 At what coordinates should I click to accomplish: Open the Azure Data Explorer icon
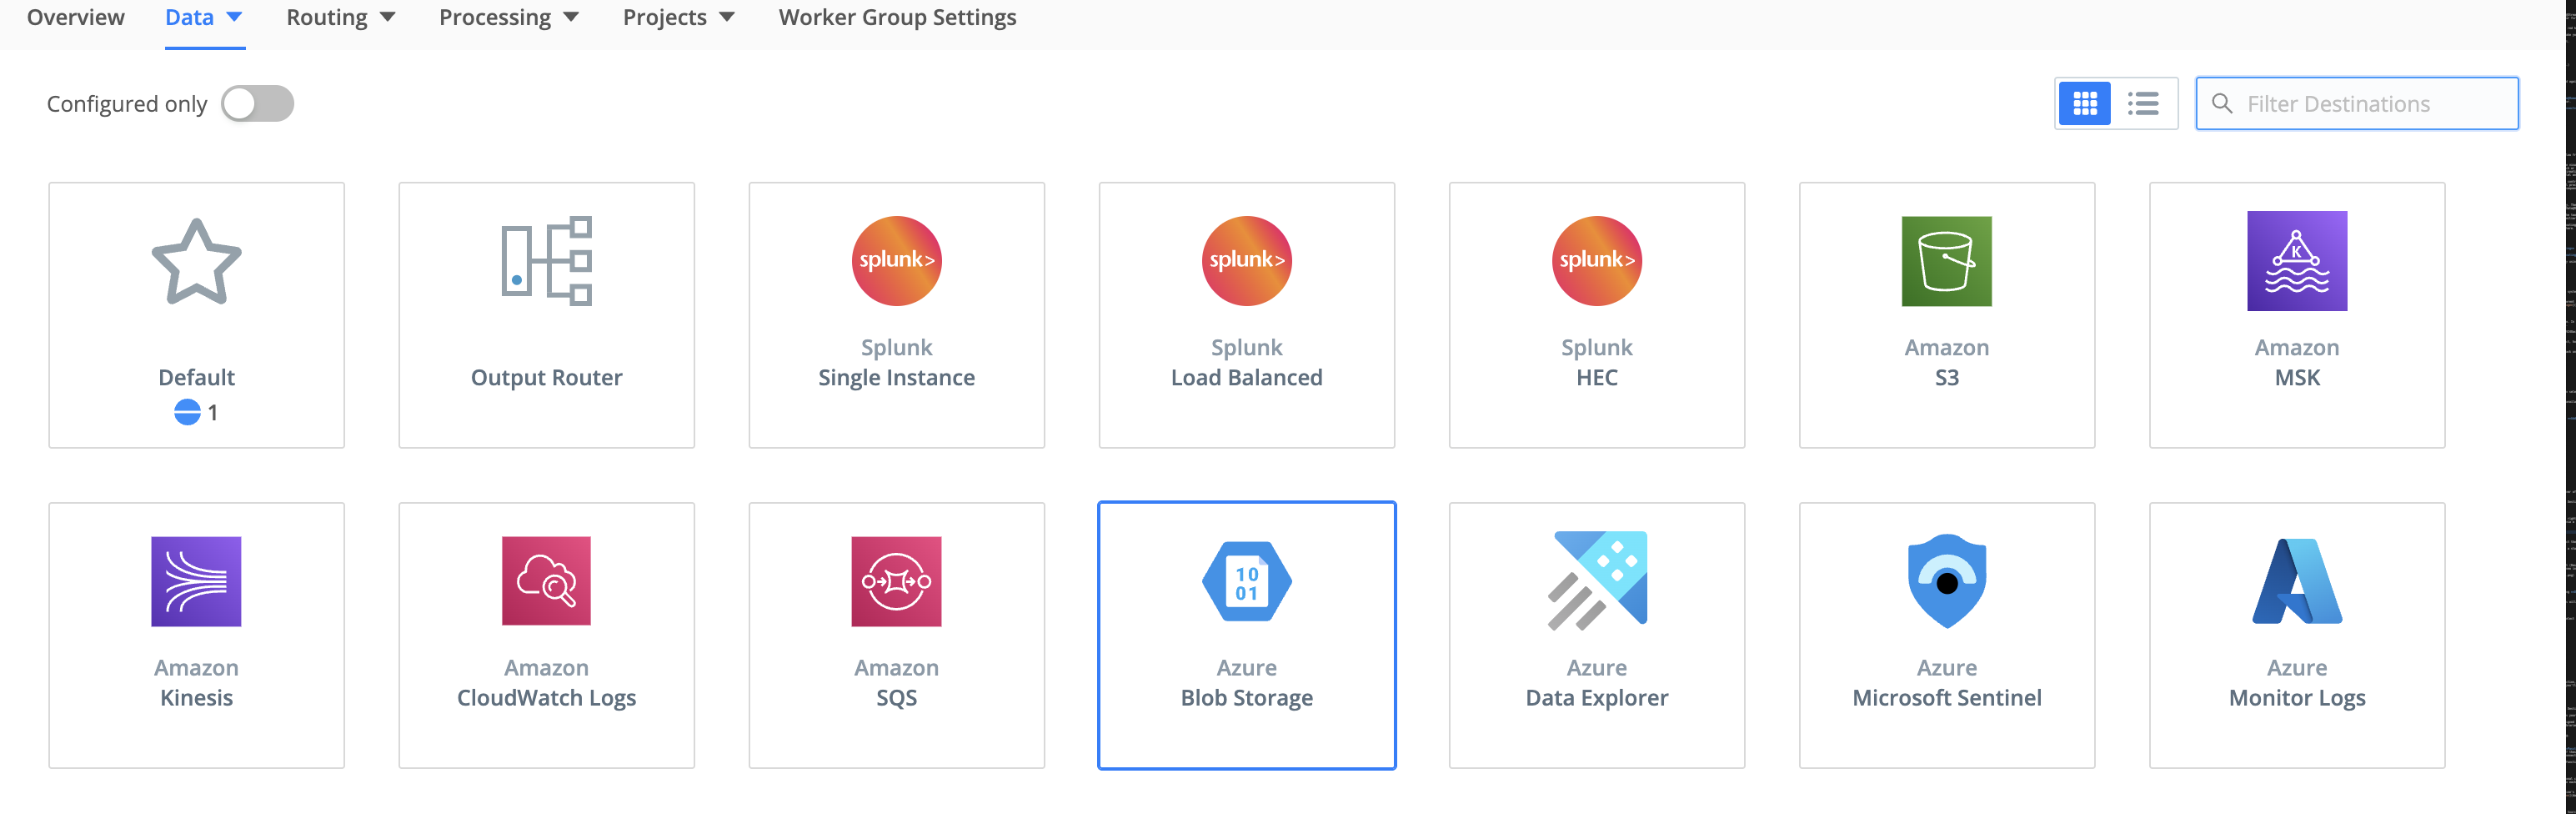click(1597, 581)
